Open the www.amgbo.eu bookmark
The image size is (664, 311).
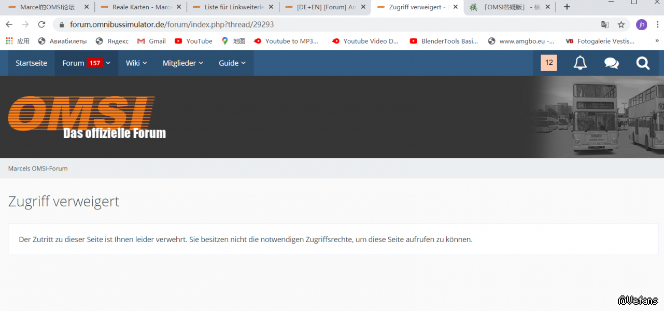[521, 41]
